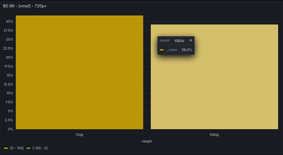Click the 0% y-axis tick label

pos(10,129)
